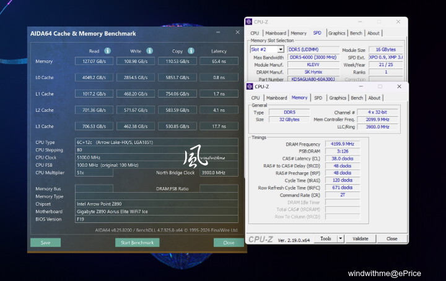
Task: Click the Validate button in CPU-Z
Action: point(361,238)
